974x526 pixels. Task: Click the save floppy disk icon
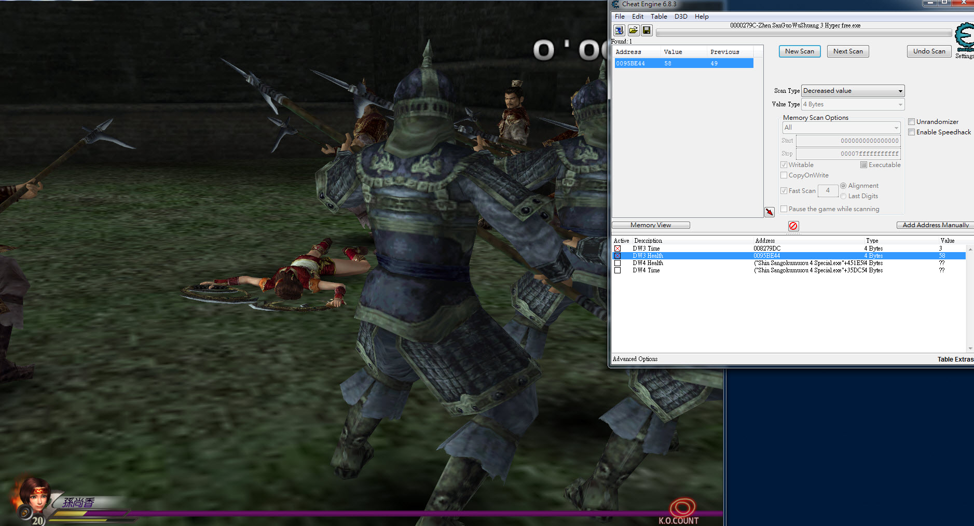click(647, 31)
